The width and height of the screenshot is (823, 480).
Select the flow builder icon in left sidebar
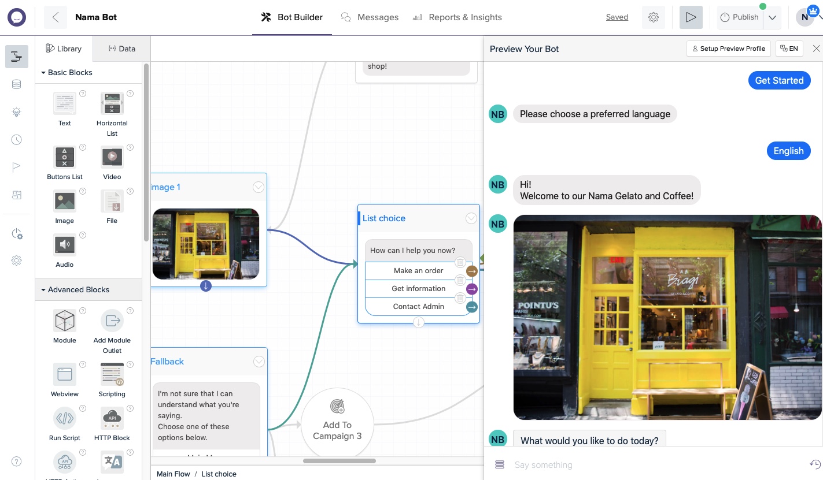click(17, 57)
